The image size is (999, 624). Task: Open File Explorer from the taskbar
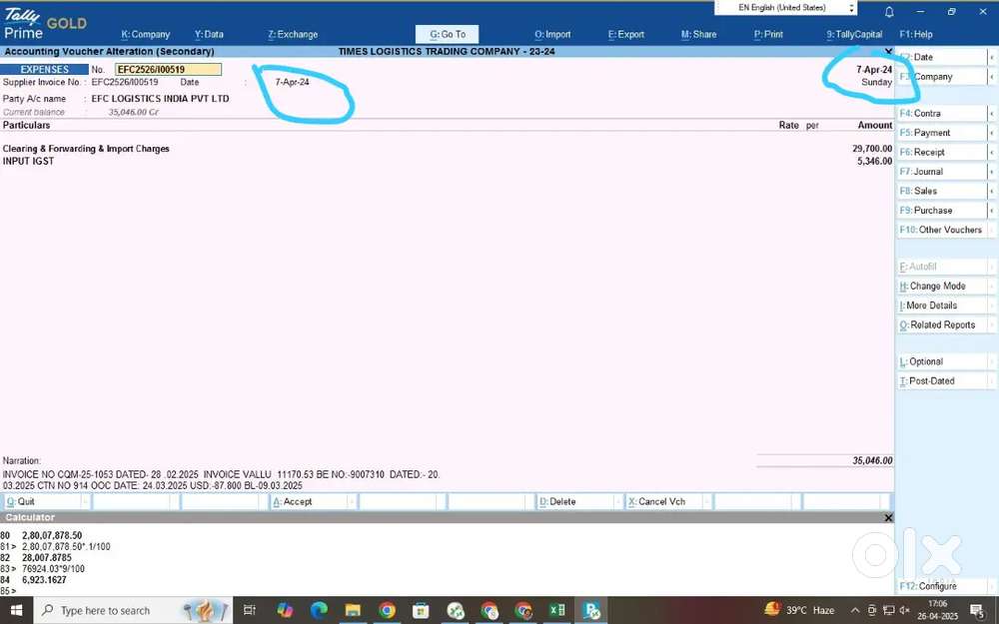coord(353,610)
